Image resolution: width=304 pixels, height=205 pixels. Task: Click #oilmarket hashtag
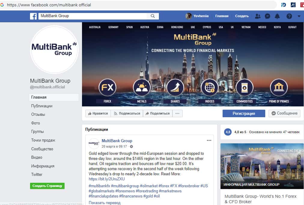click(149, 186)
